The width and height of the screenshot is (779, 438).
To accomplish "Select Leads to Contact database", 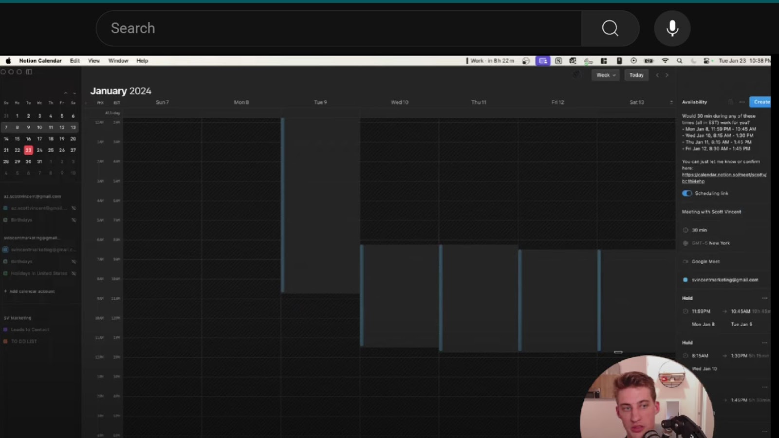I will 30,329.
